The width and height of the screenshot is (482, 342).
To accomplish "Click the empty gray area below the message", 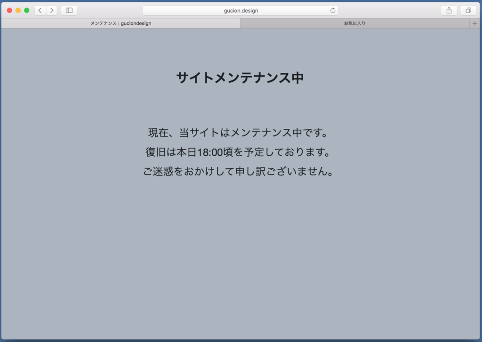I will coord(240,259).
